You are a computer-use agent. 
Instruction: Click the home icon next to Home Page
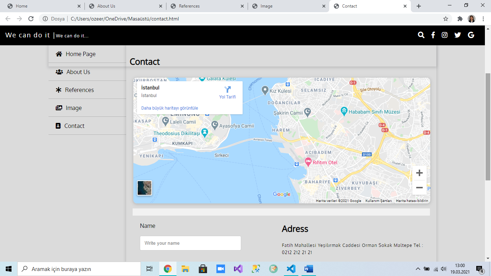(59, 54)
